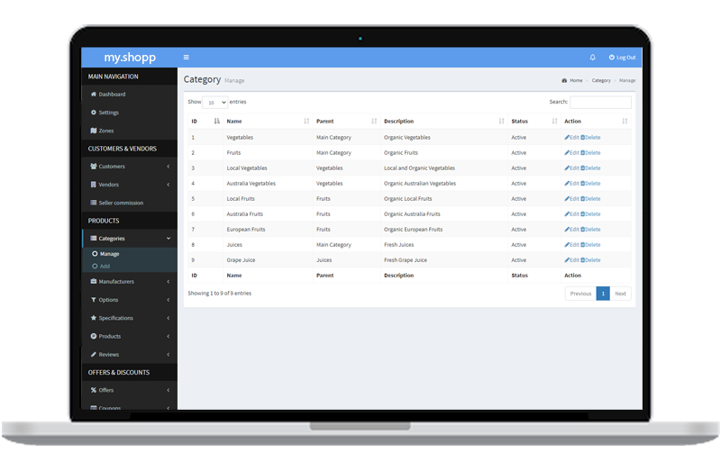
Task: Expand the Products submenu chevron
Action: point(169,337)
